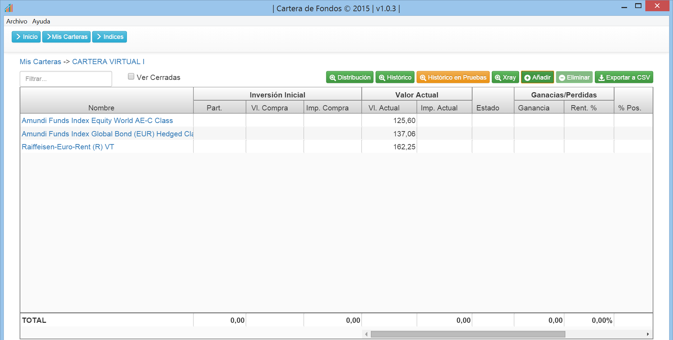Open the Raiffeisen-Euro-Rent (R) VT fund

click(x=68, y=147)
